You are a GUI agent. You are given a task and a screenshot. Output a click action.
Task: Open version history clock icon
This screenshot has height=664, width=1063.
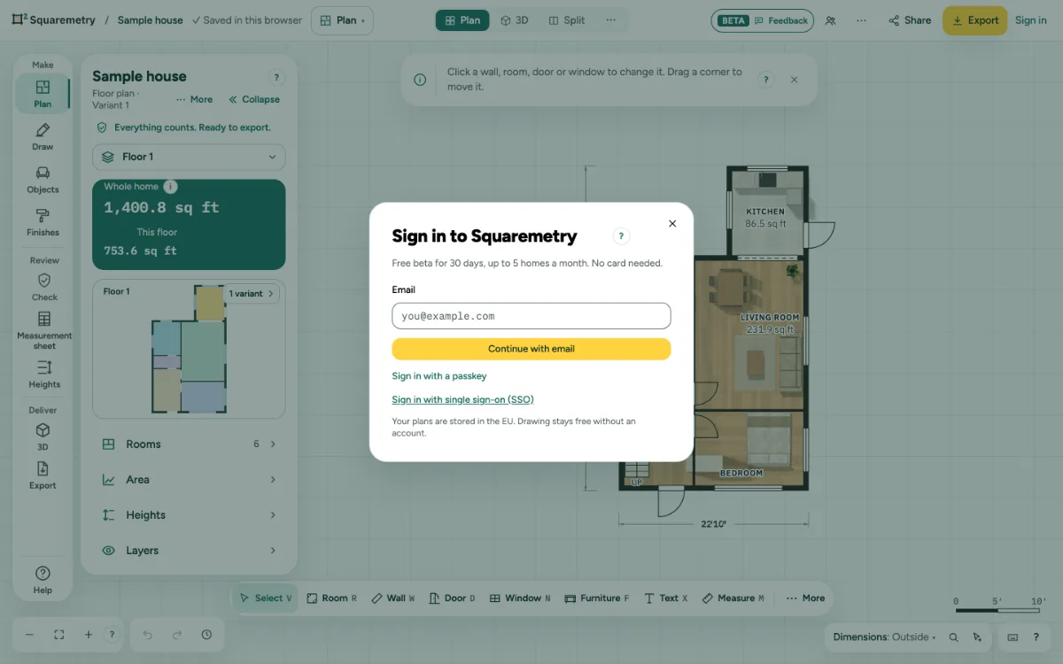tap(206, 635)
